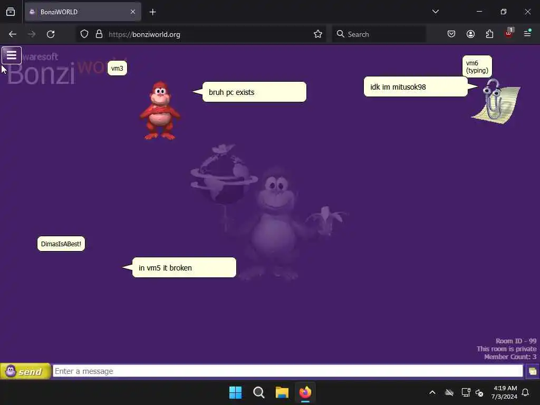Click the Clippy paperclip character vm6

[x=496, y=101]
